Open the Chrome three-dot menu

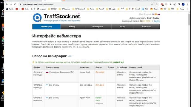click(x=187, y=4)
